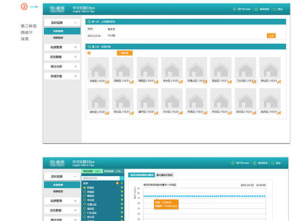Select 门头沟区 row in station list
The width and height of the screenshot is (295, 221).
pos(103,212)
